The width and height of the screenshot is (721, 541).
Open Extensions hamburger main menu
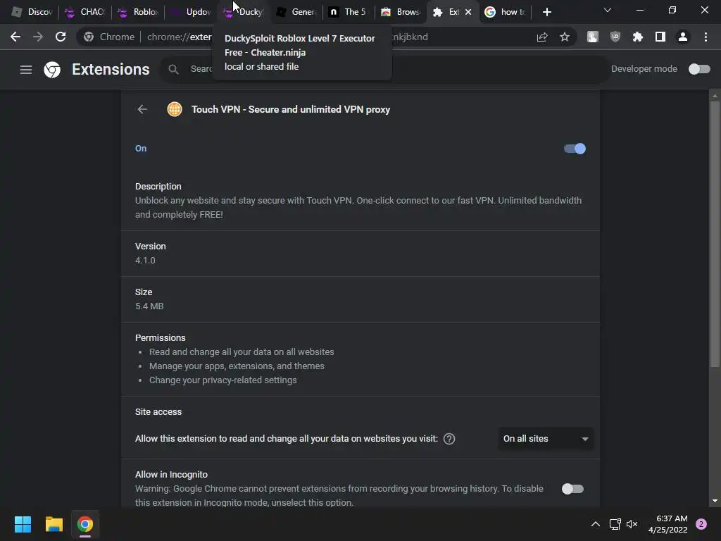point(26,70)
